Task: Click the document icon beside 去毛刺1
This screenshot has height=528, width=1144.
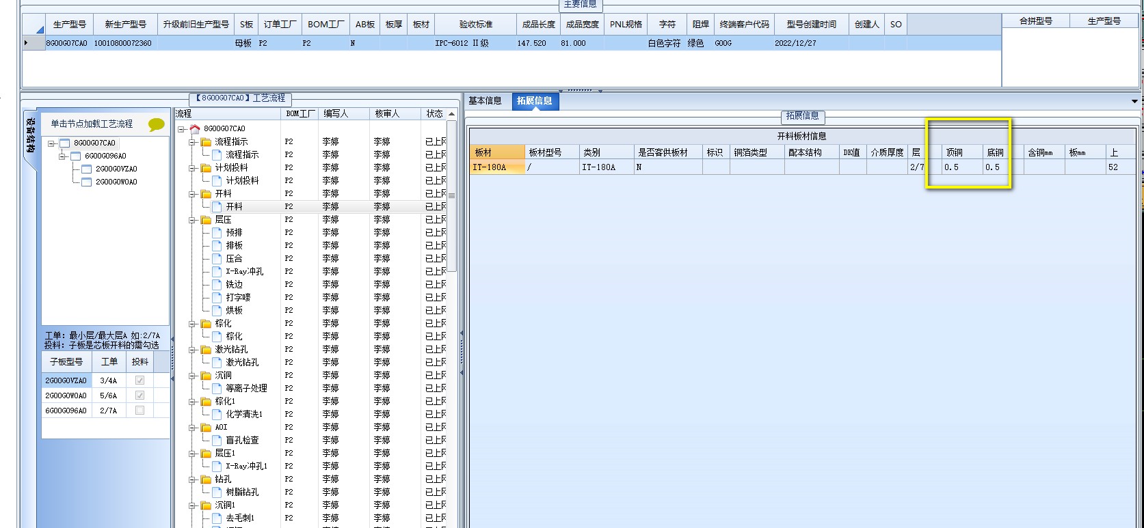Action: coord(217,518)
